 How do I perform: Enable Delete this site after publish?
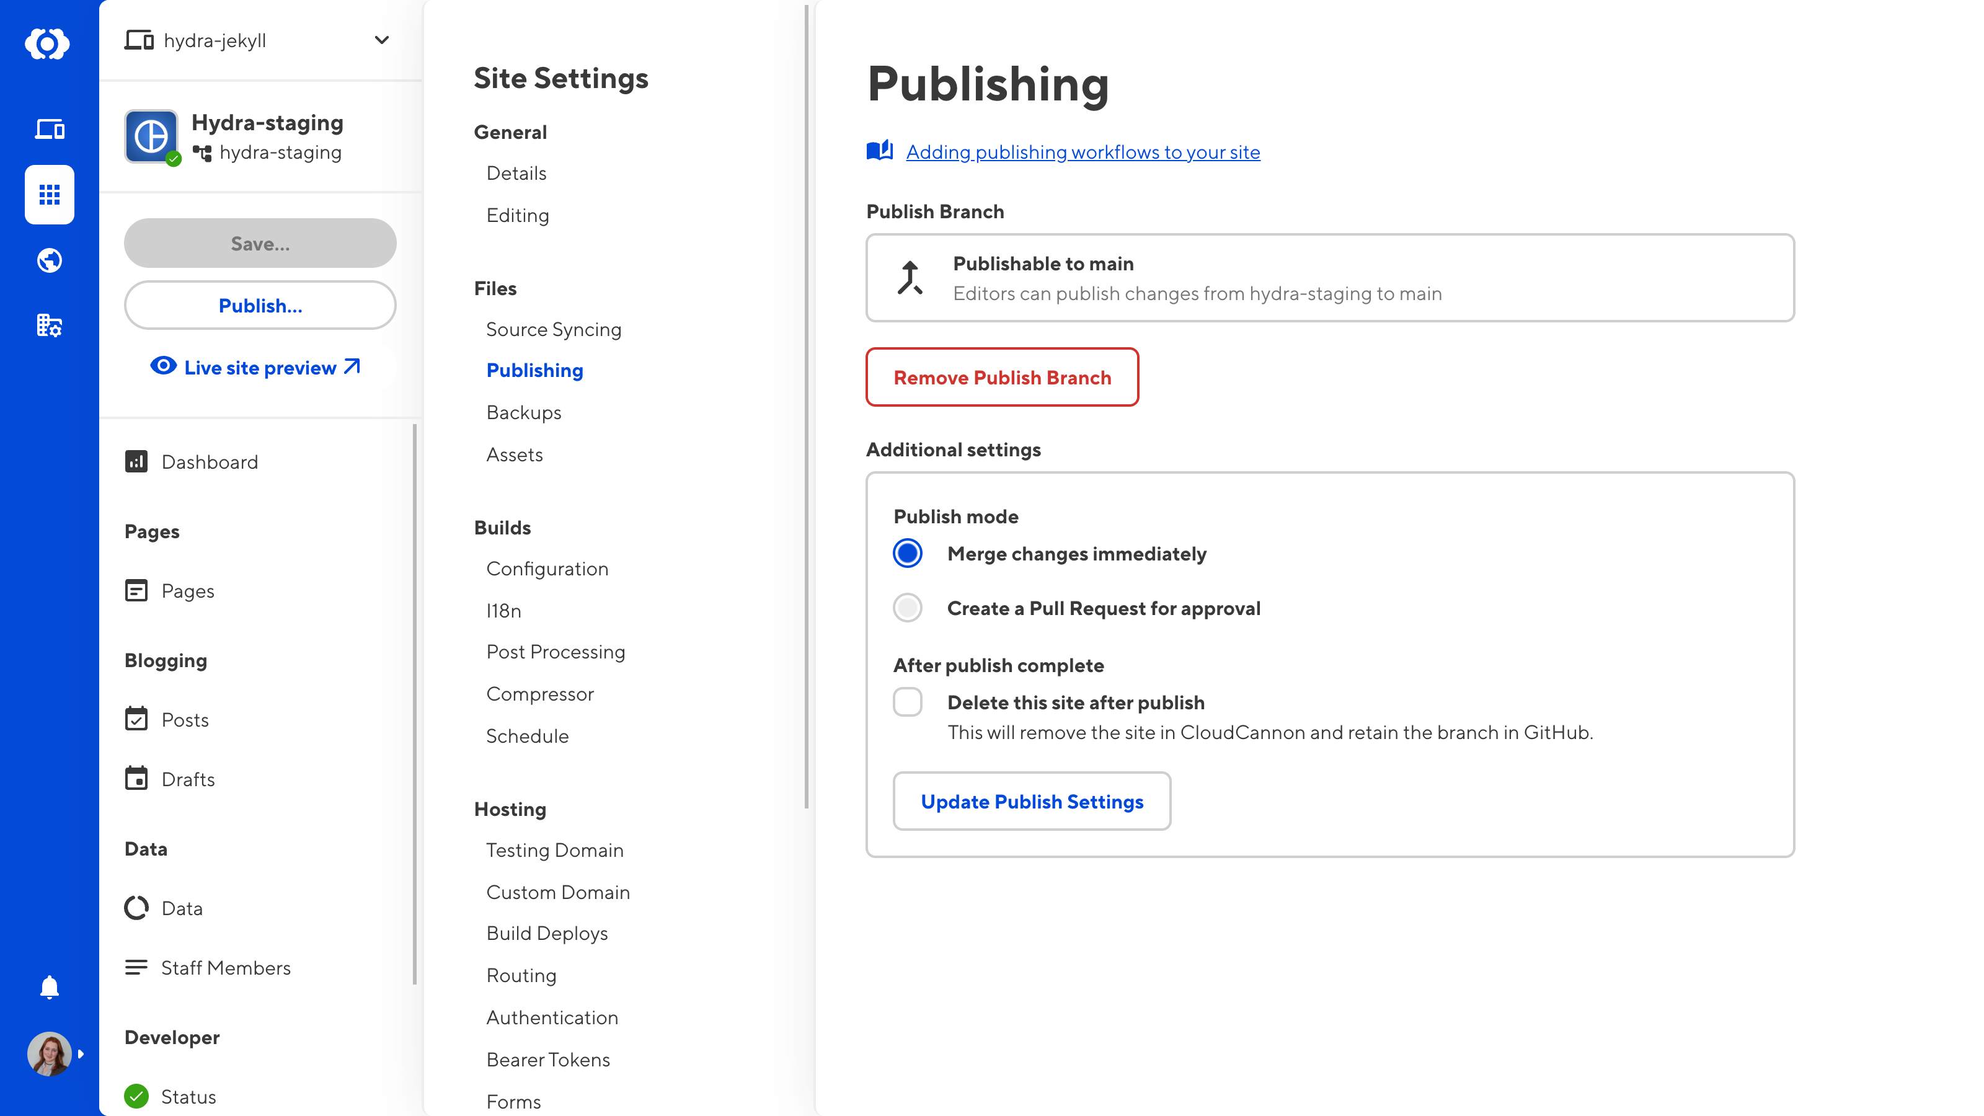tap(907, 702)
